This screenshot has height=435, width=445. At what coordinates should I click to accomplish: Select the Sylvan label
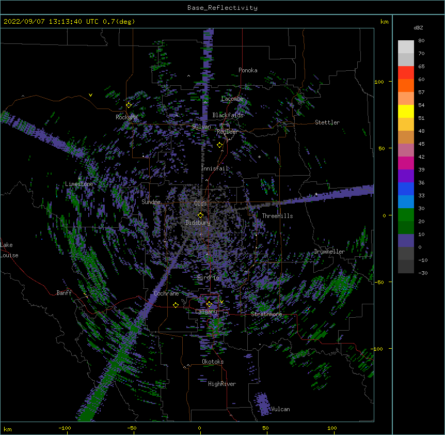pyautogui.click(x=201, y=127)
